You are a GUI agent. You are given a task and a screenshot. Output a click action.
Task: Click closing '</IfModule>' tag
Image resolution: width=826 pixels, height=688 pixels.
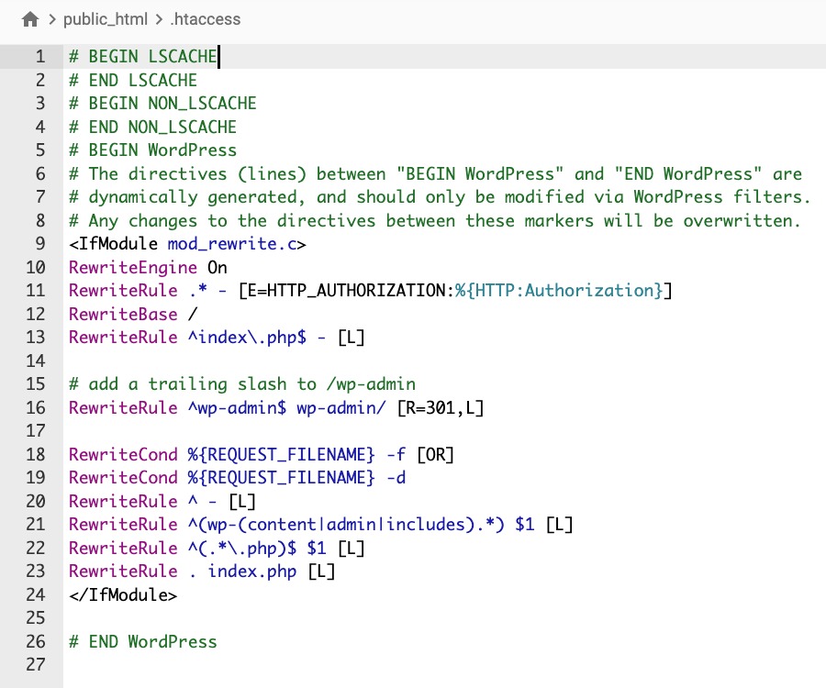(123, 595)
